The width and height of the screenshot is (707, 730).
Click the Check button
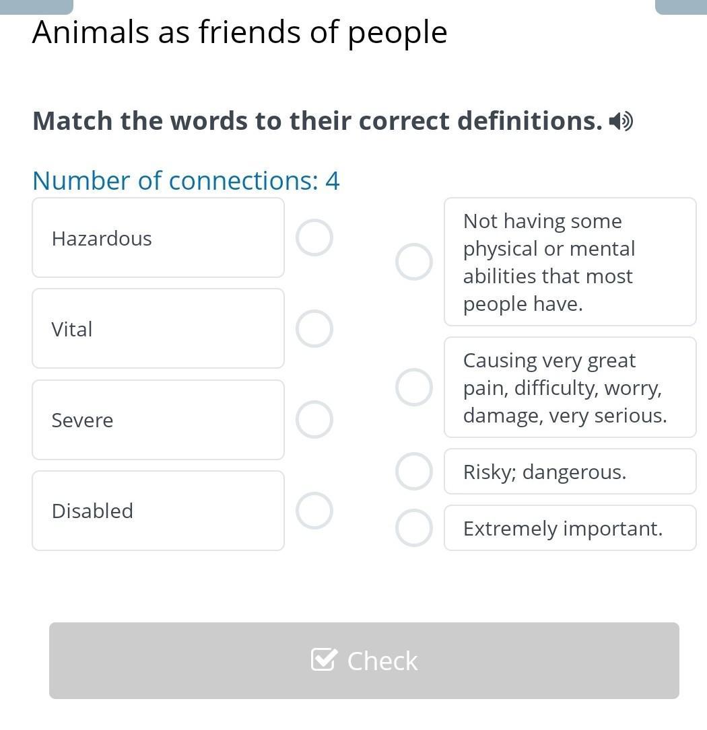pos(364,660)
